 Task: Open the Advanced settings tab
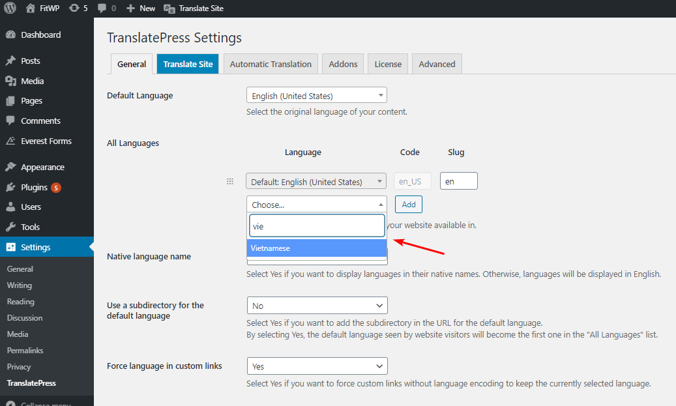tap(437, 64)
